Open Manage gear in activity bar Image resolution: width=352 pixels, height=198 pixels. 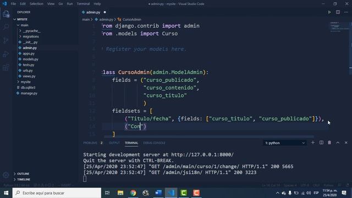(x=6, y=175)
